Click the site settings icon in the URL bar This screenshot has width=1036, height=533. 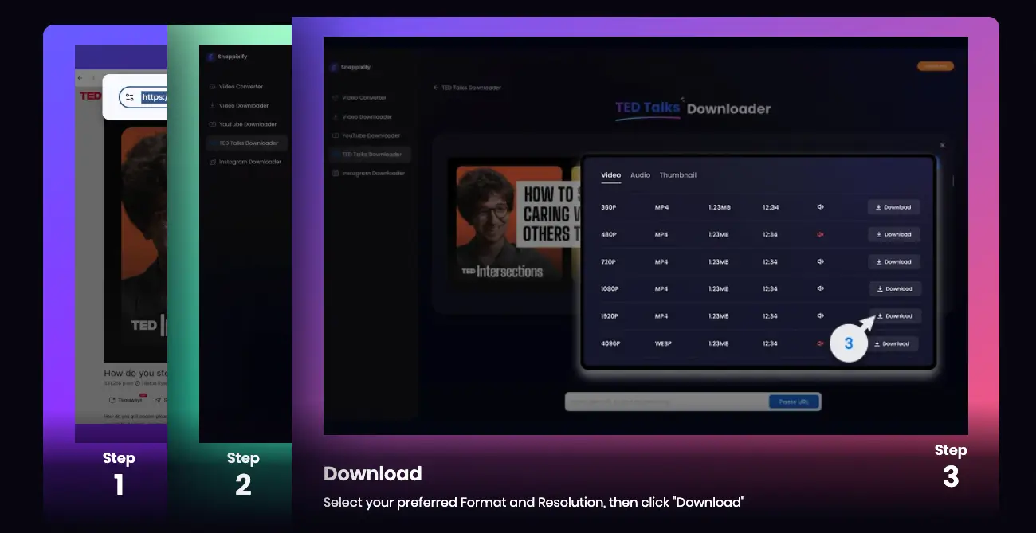pyautogui.click(x=130, y=97)
